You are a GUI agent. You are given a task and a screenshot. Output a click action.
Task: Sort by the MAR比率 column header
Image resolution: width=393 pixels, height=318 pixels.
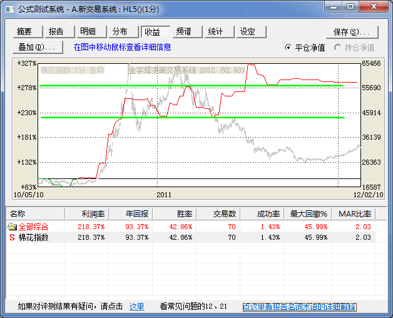(354, 214)
